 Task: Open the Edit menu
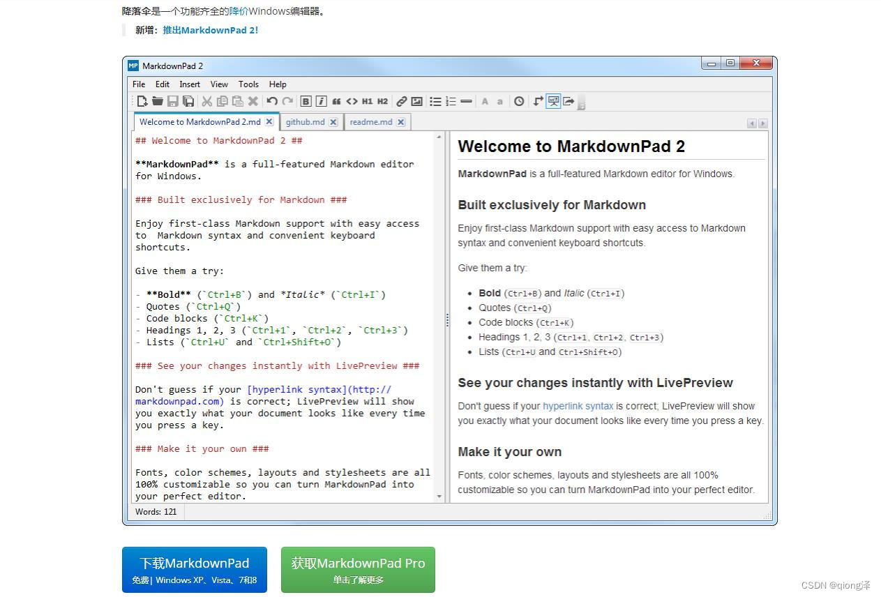[163, 84]
